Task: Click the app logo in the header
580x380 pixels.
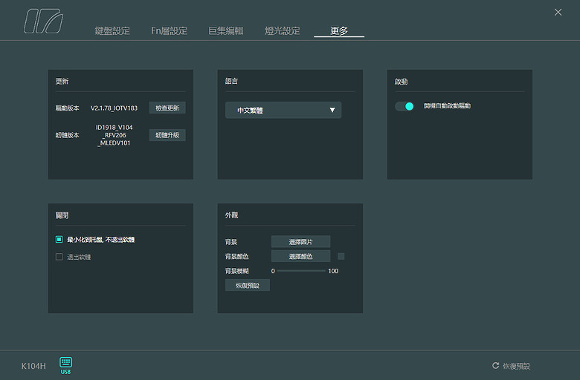Action: tap(43, 21)
